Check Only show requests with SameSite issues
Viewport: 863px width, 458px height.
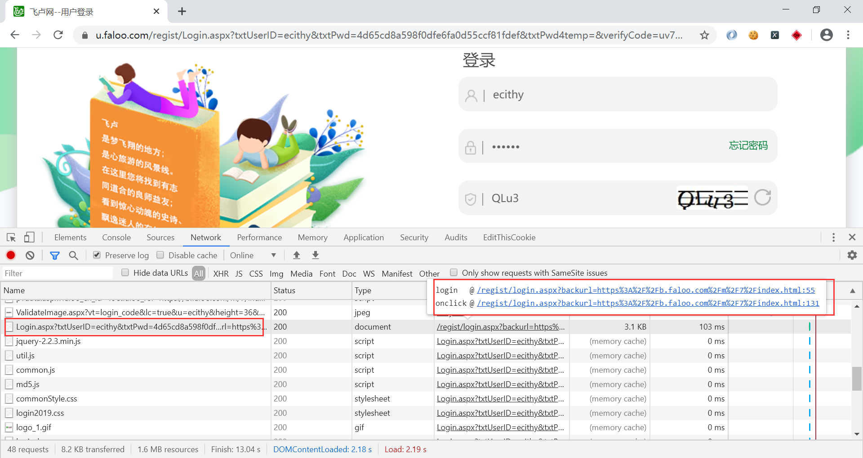454,273
